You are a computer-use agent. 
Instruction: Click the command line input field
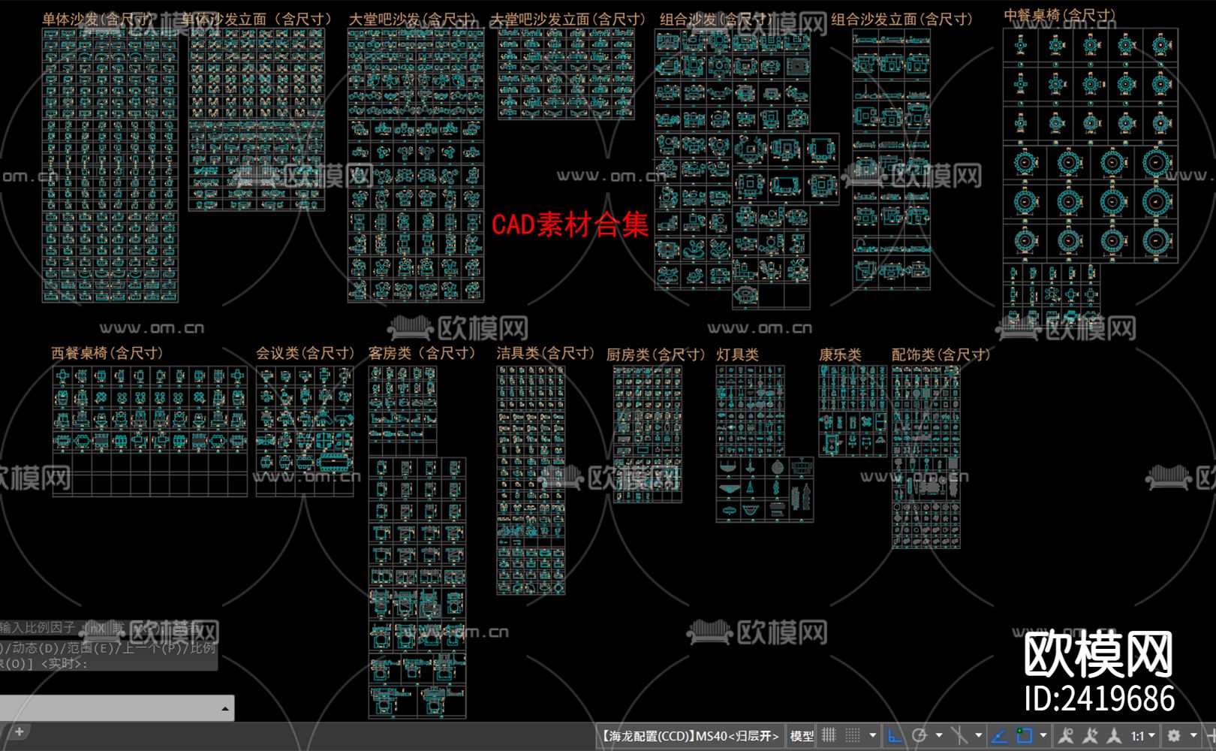click(x=105, y=707)
